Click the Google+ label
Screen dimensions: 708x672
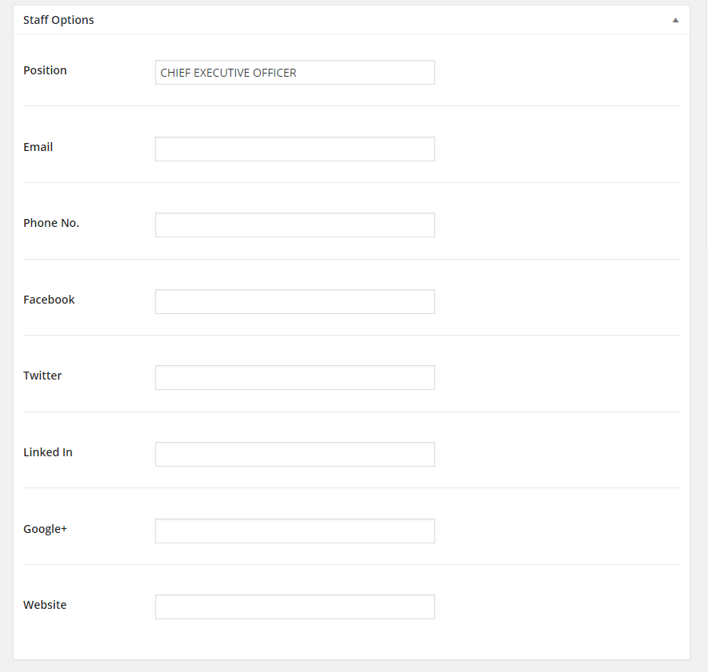(x=45, y=529)
